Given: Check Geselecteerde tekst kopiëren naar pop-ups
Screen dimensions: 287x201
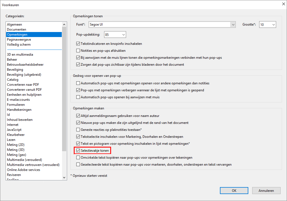Looking at the screenshot, I should (x=78, y=164).
